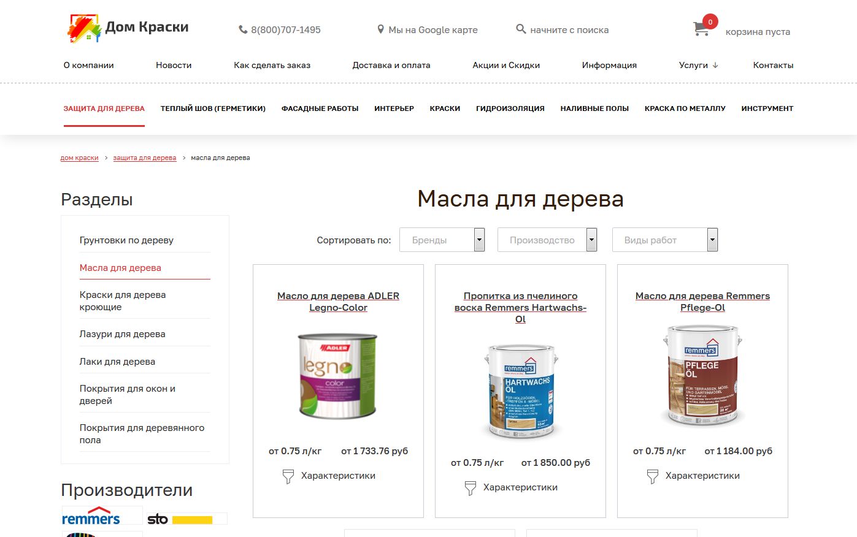Click the search magnifier icon

click(521, 29)
